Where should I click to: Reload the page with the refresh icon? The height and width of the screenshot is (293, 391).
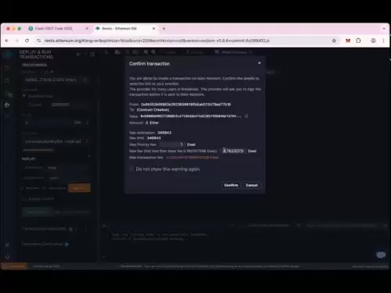point(27,41)
